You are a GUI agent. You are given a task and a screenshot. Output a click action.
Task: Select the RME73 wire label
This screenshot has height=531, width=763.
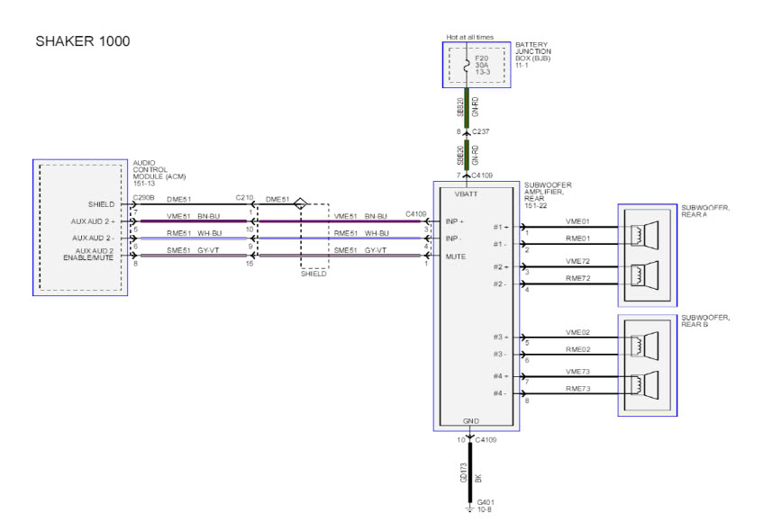[x=577, y=389]
